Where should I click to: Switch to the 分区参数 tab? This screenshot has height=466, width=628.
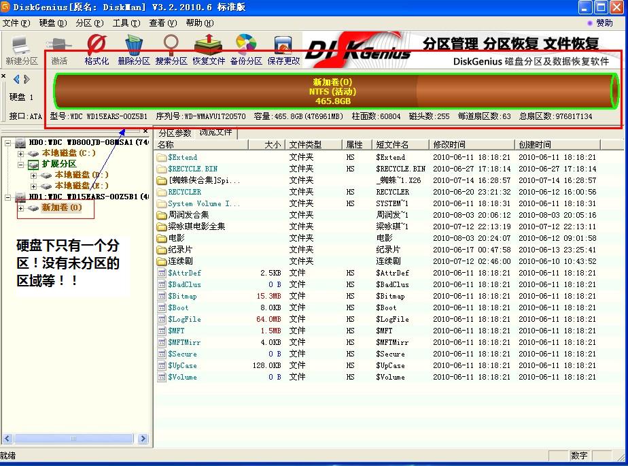[x=175, y=133]
